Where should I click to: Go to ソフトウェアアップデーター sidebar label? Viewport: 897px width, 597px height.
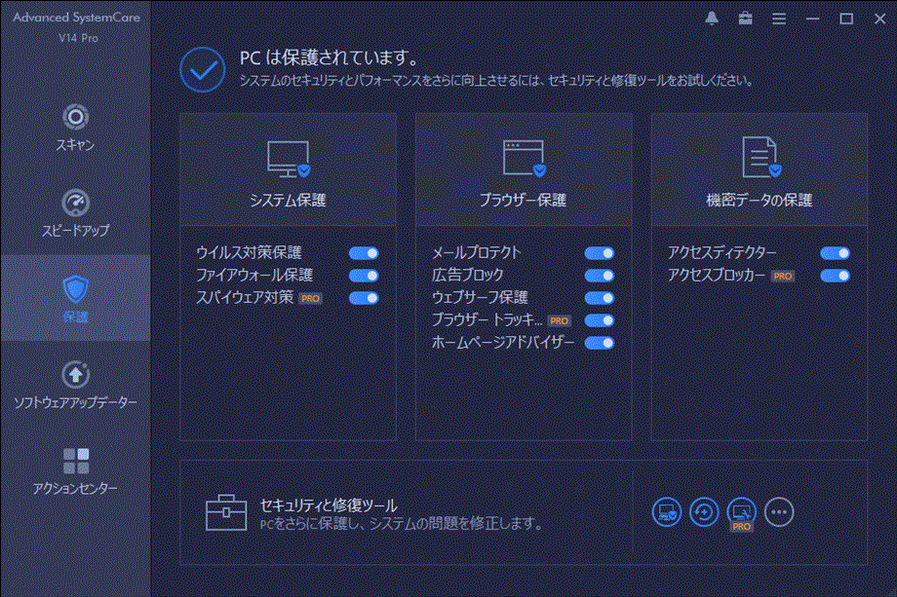coord(75,403)
